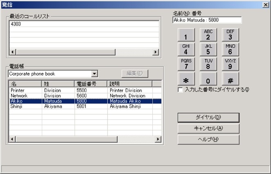Sort by 説明 column header
This screenshot has height=174, width=271.
[130, 84]
